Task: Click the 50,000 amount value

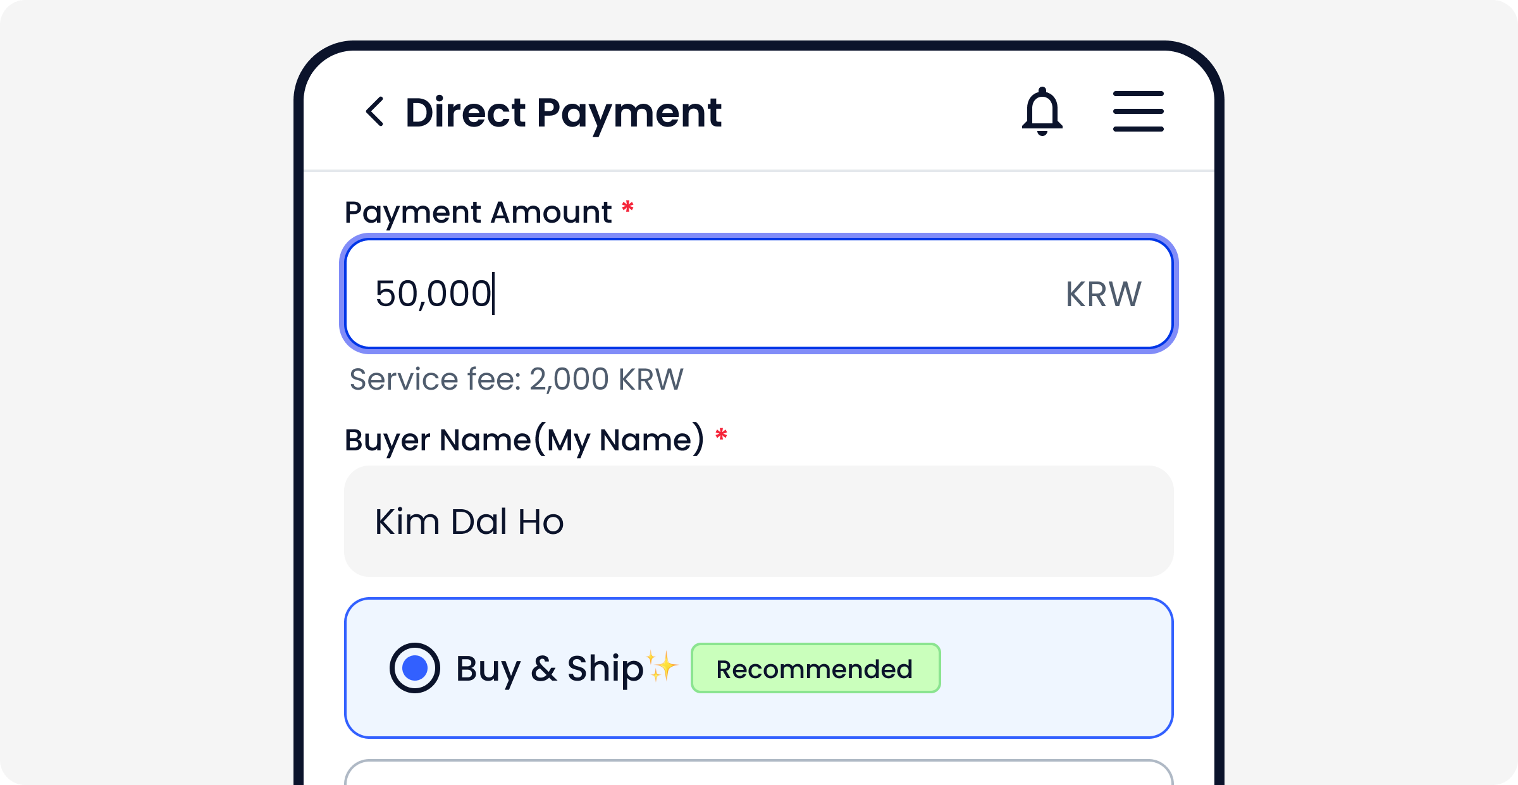Action: [x=433, y=294]
